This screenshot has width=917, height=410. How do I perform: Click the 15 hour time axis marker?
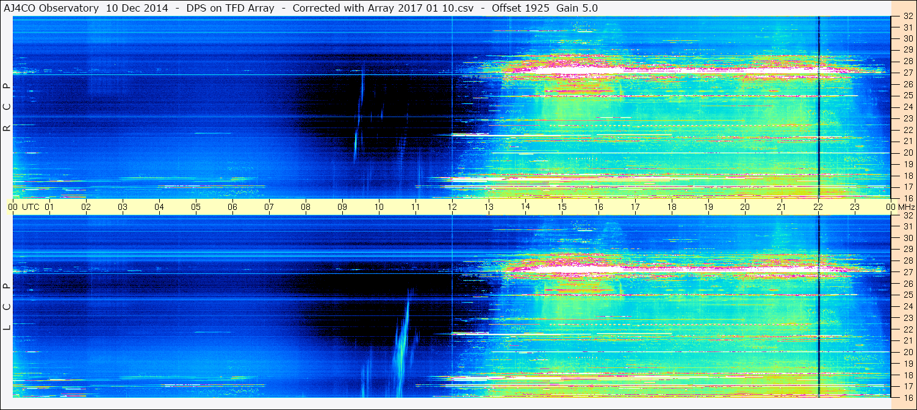(x=562, y=207)
